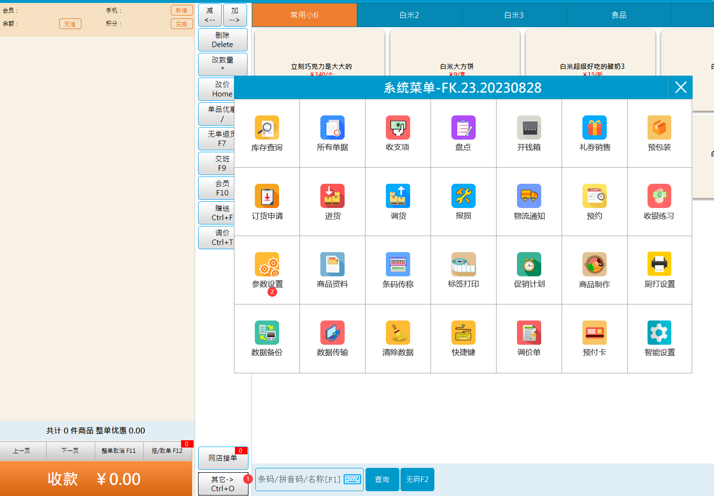The image size is (714, 496).
Task: Switch to 常用小ti category tab
Action: click(304, 15)
